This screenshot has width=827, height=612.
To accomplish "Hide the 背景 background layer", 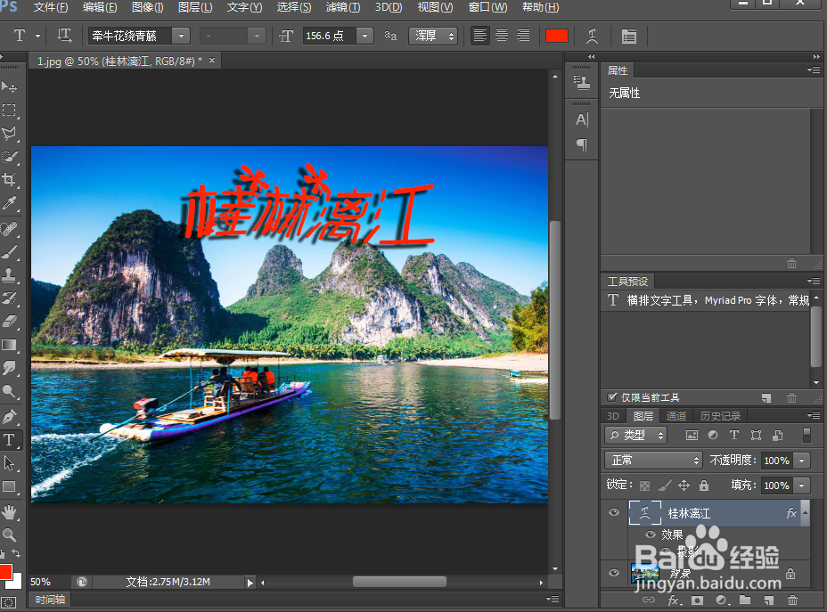I will (x=613, y=574).
